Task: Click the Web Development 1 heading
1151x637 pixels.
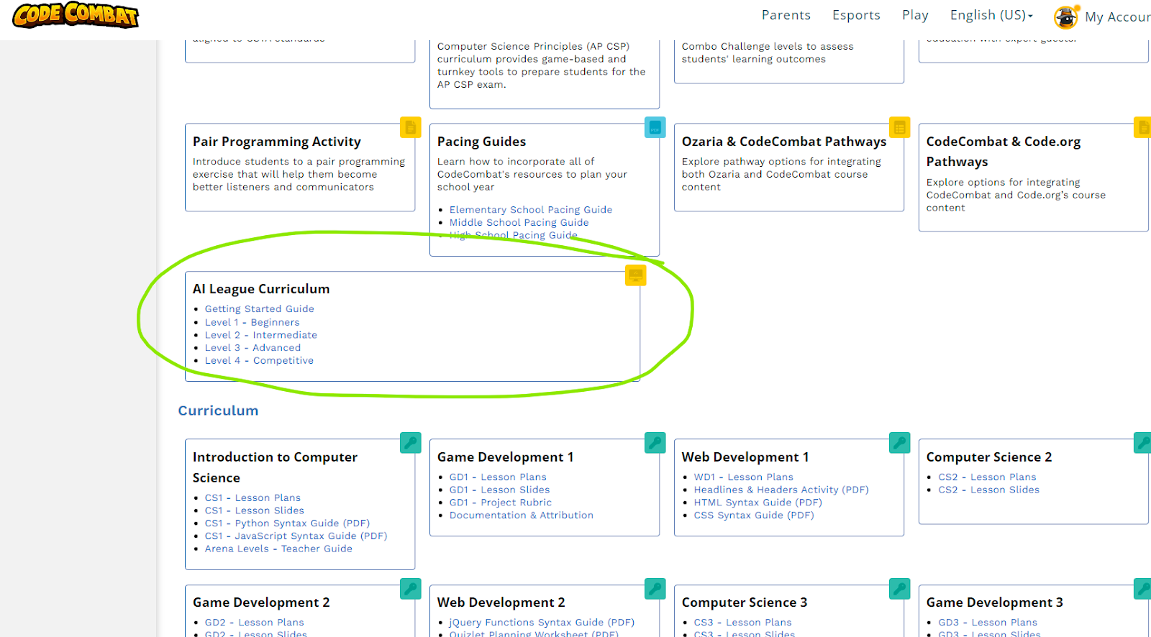Action: pyautogui.click(x=745, y=458)
